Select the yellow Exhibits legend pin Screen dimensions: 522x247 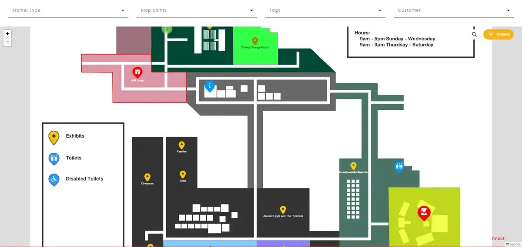(x=54, y=138)
